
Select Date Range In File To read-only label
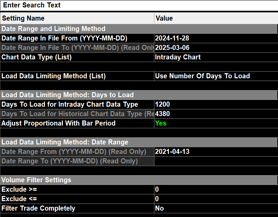click(x=77, y=48)
